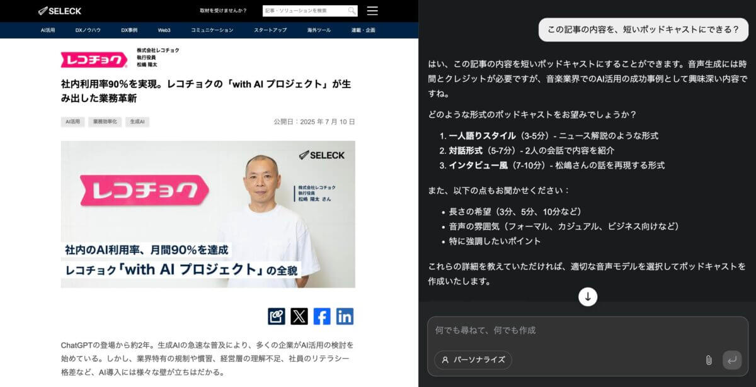Click the SELECK logo
Viewport: 756px width, 387px height.
(60, 11)
